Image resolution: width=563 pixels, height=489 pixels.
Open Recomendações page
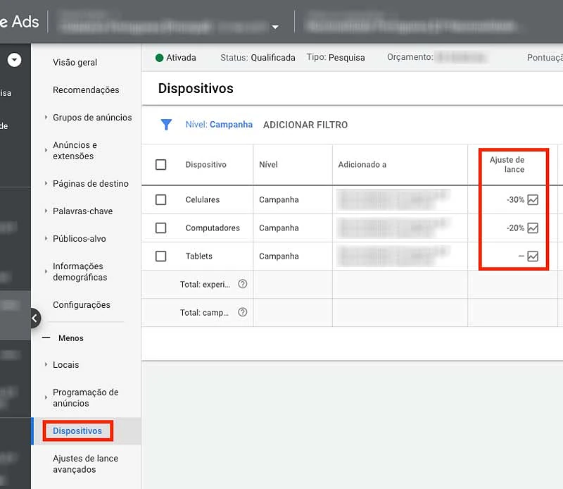(x=86, y=90)
